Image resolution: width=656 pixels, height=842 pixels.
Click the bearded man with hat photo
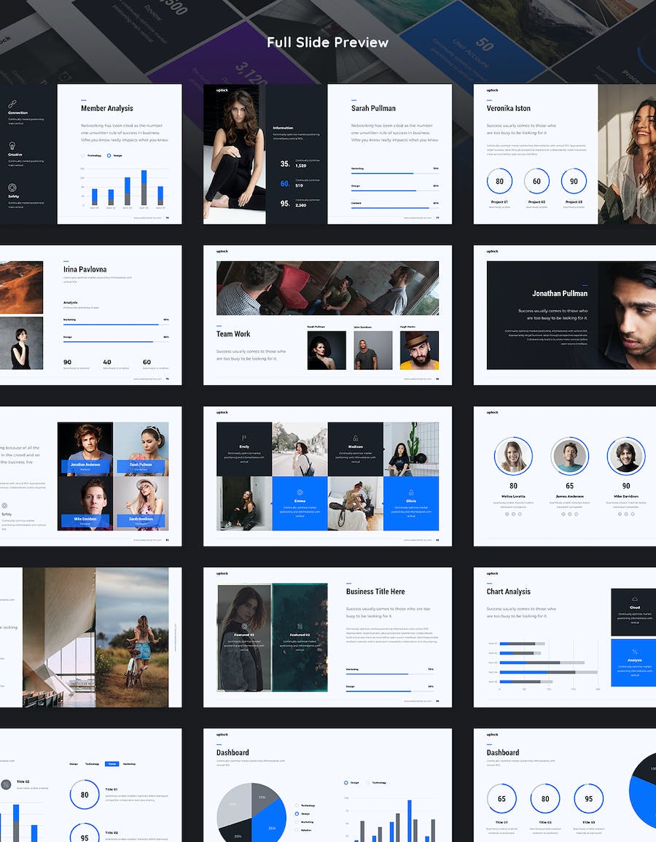[419, 351]
